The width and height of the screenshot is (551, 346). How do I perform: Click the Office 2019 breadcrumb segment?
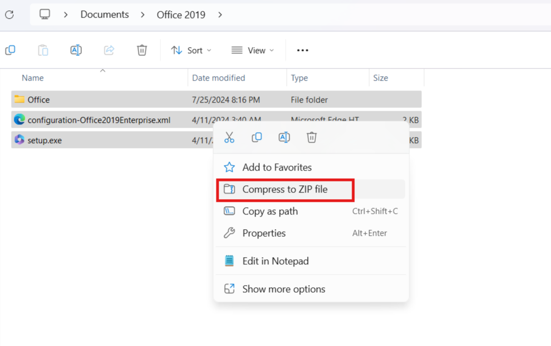click(x=181, y=15)
